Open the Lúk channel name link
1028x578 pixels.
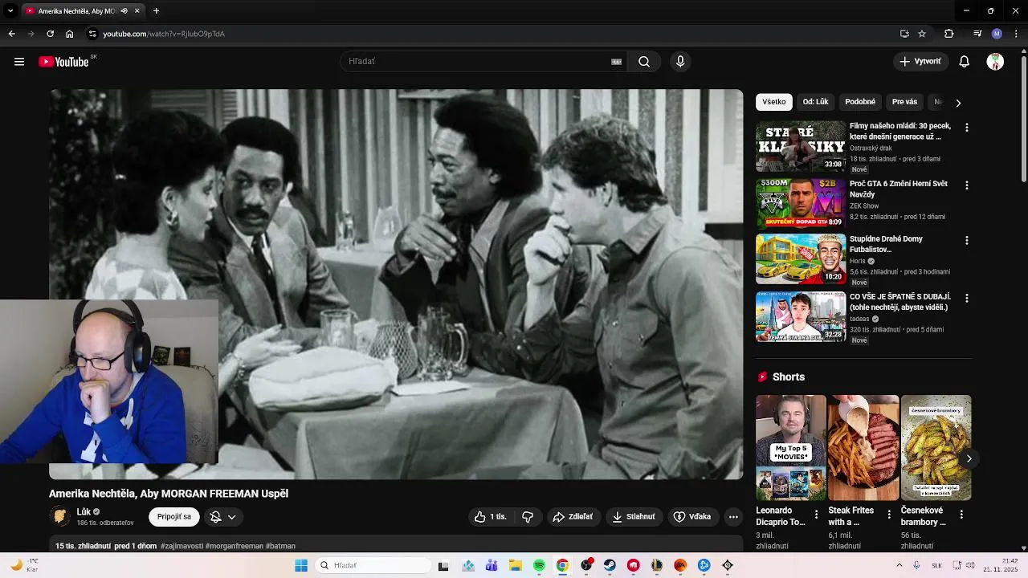point(84,511)
